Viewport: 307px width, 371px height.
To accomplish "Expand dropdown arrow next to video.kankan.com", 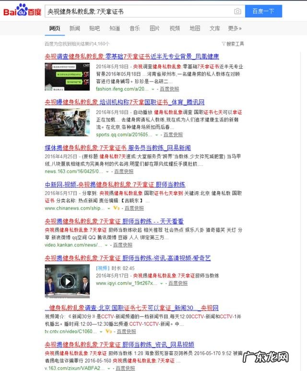I will pyautogui.click(x=106, y=245).
